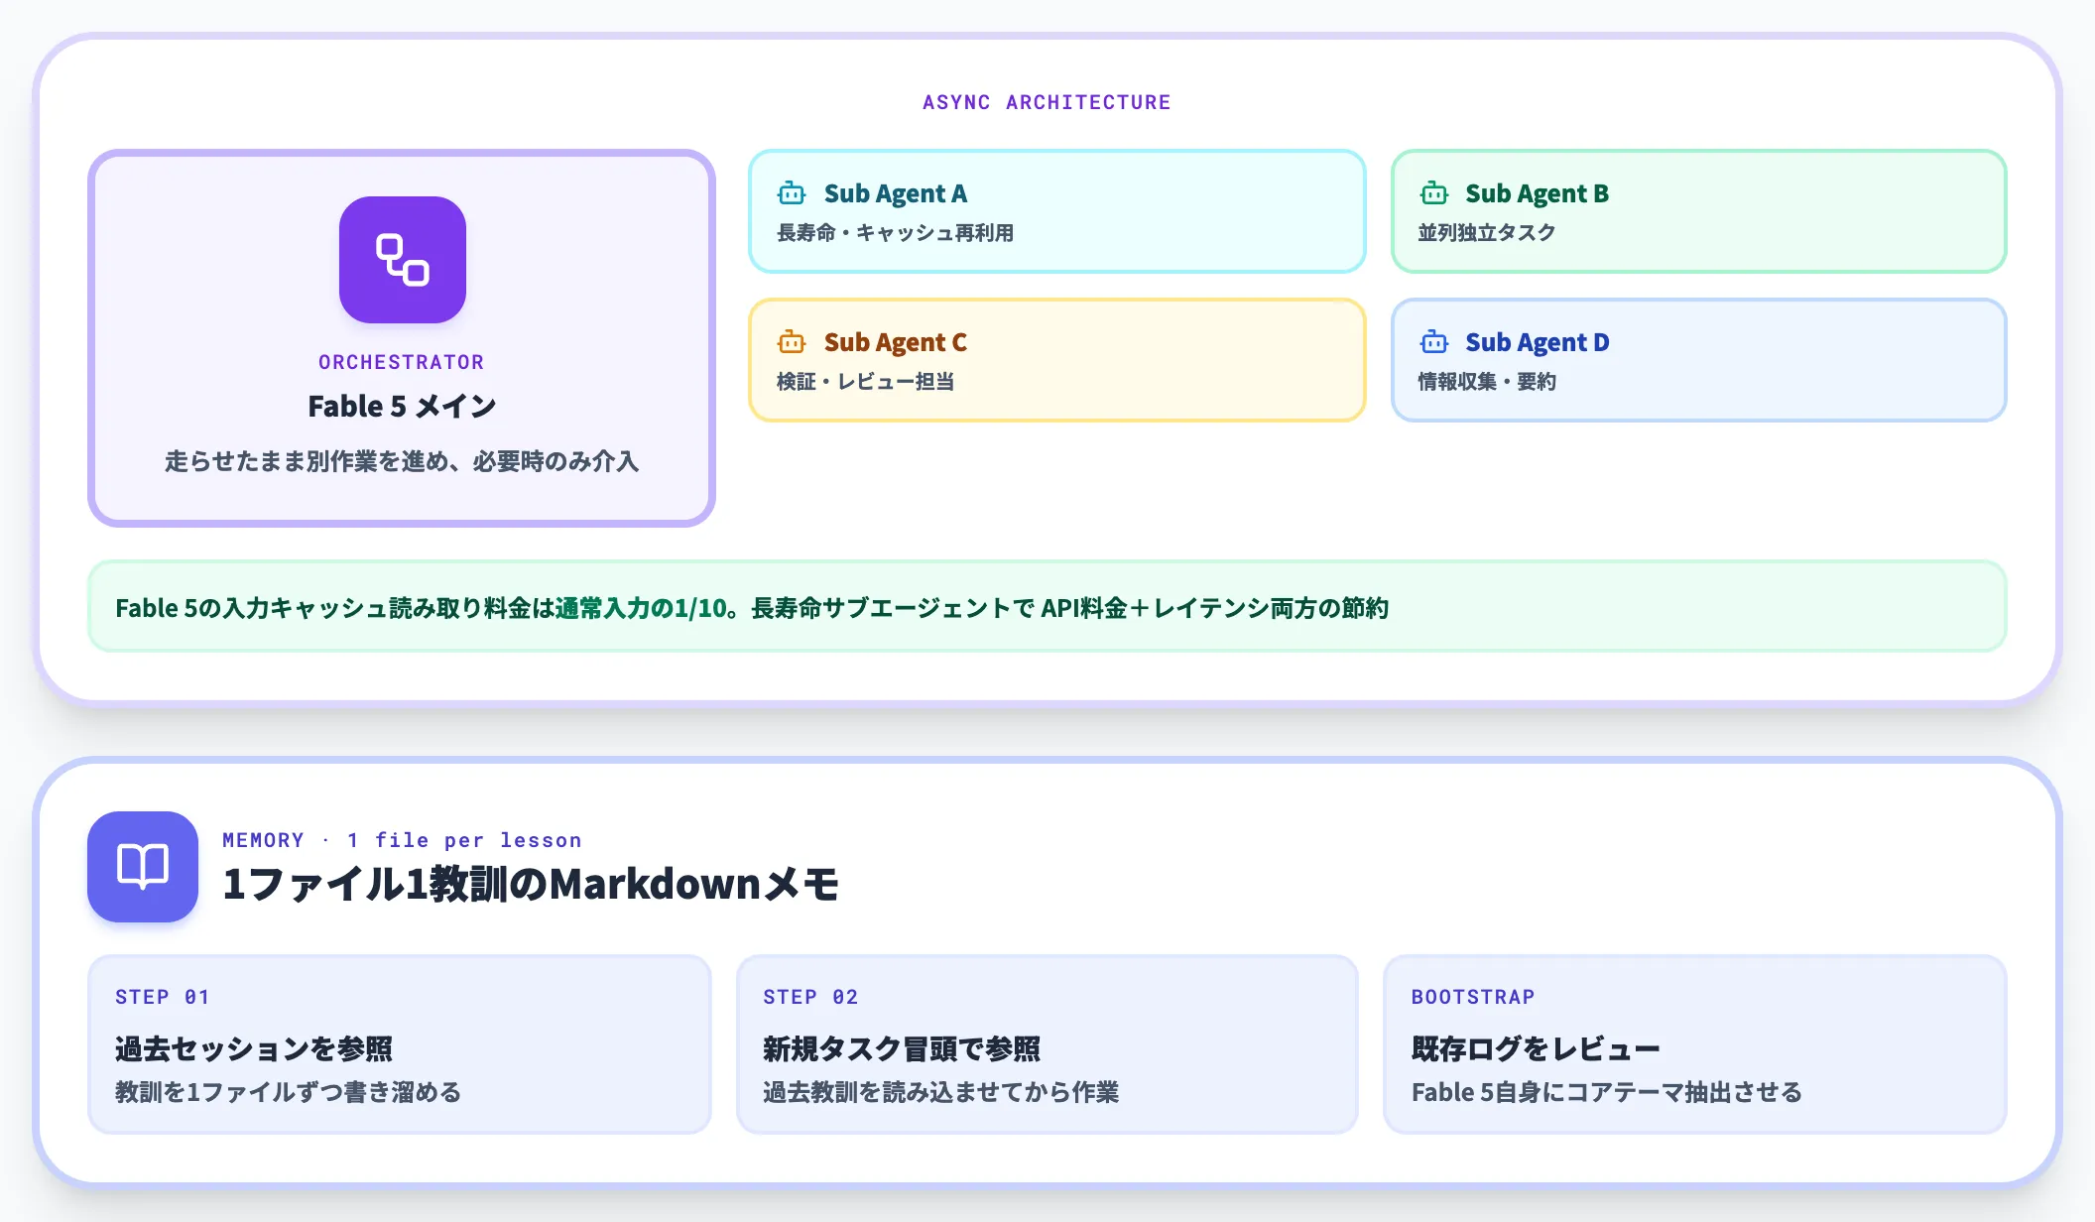Click the '並列独立タスク' subtitle
The height and width of the screenshot is (1222, 2095).
pyautogui.click(x=1486, y=233)
